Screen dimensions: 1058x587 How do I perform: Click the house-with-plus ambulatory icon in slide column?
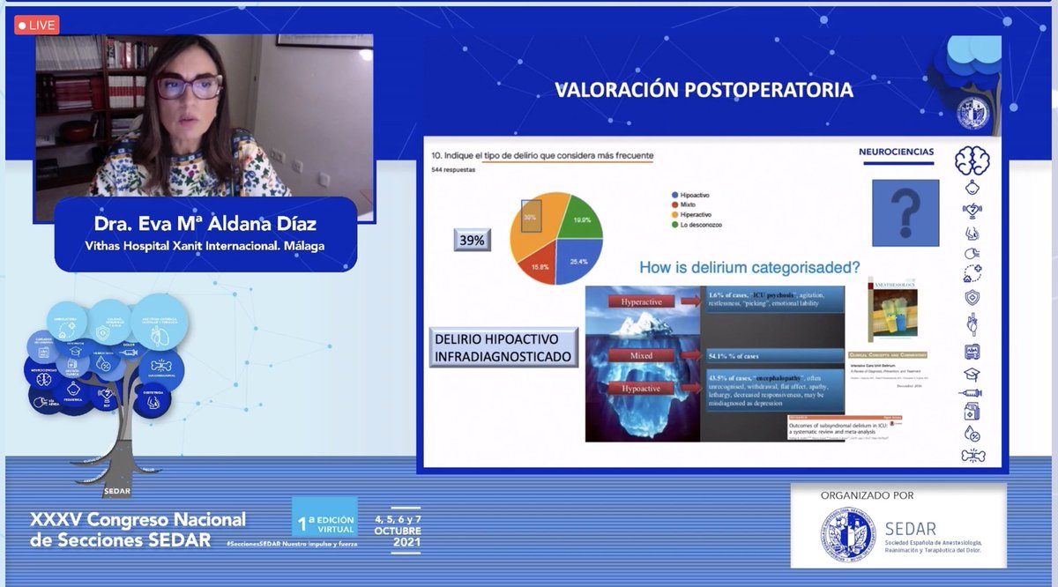click(x=972, y=274)
